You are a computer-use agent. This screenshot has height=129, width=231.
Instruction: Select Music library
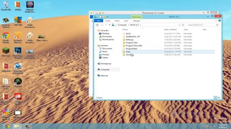tap(105, 52)
